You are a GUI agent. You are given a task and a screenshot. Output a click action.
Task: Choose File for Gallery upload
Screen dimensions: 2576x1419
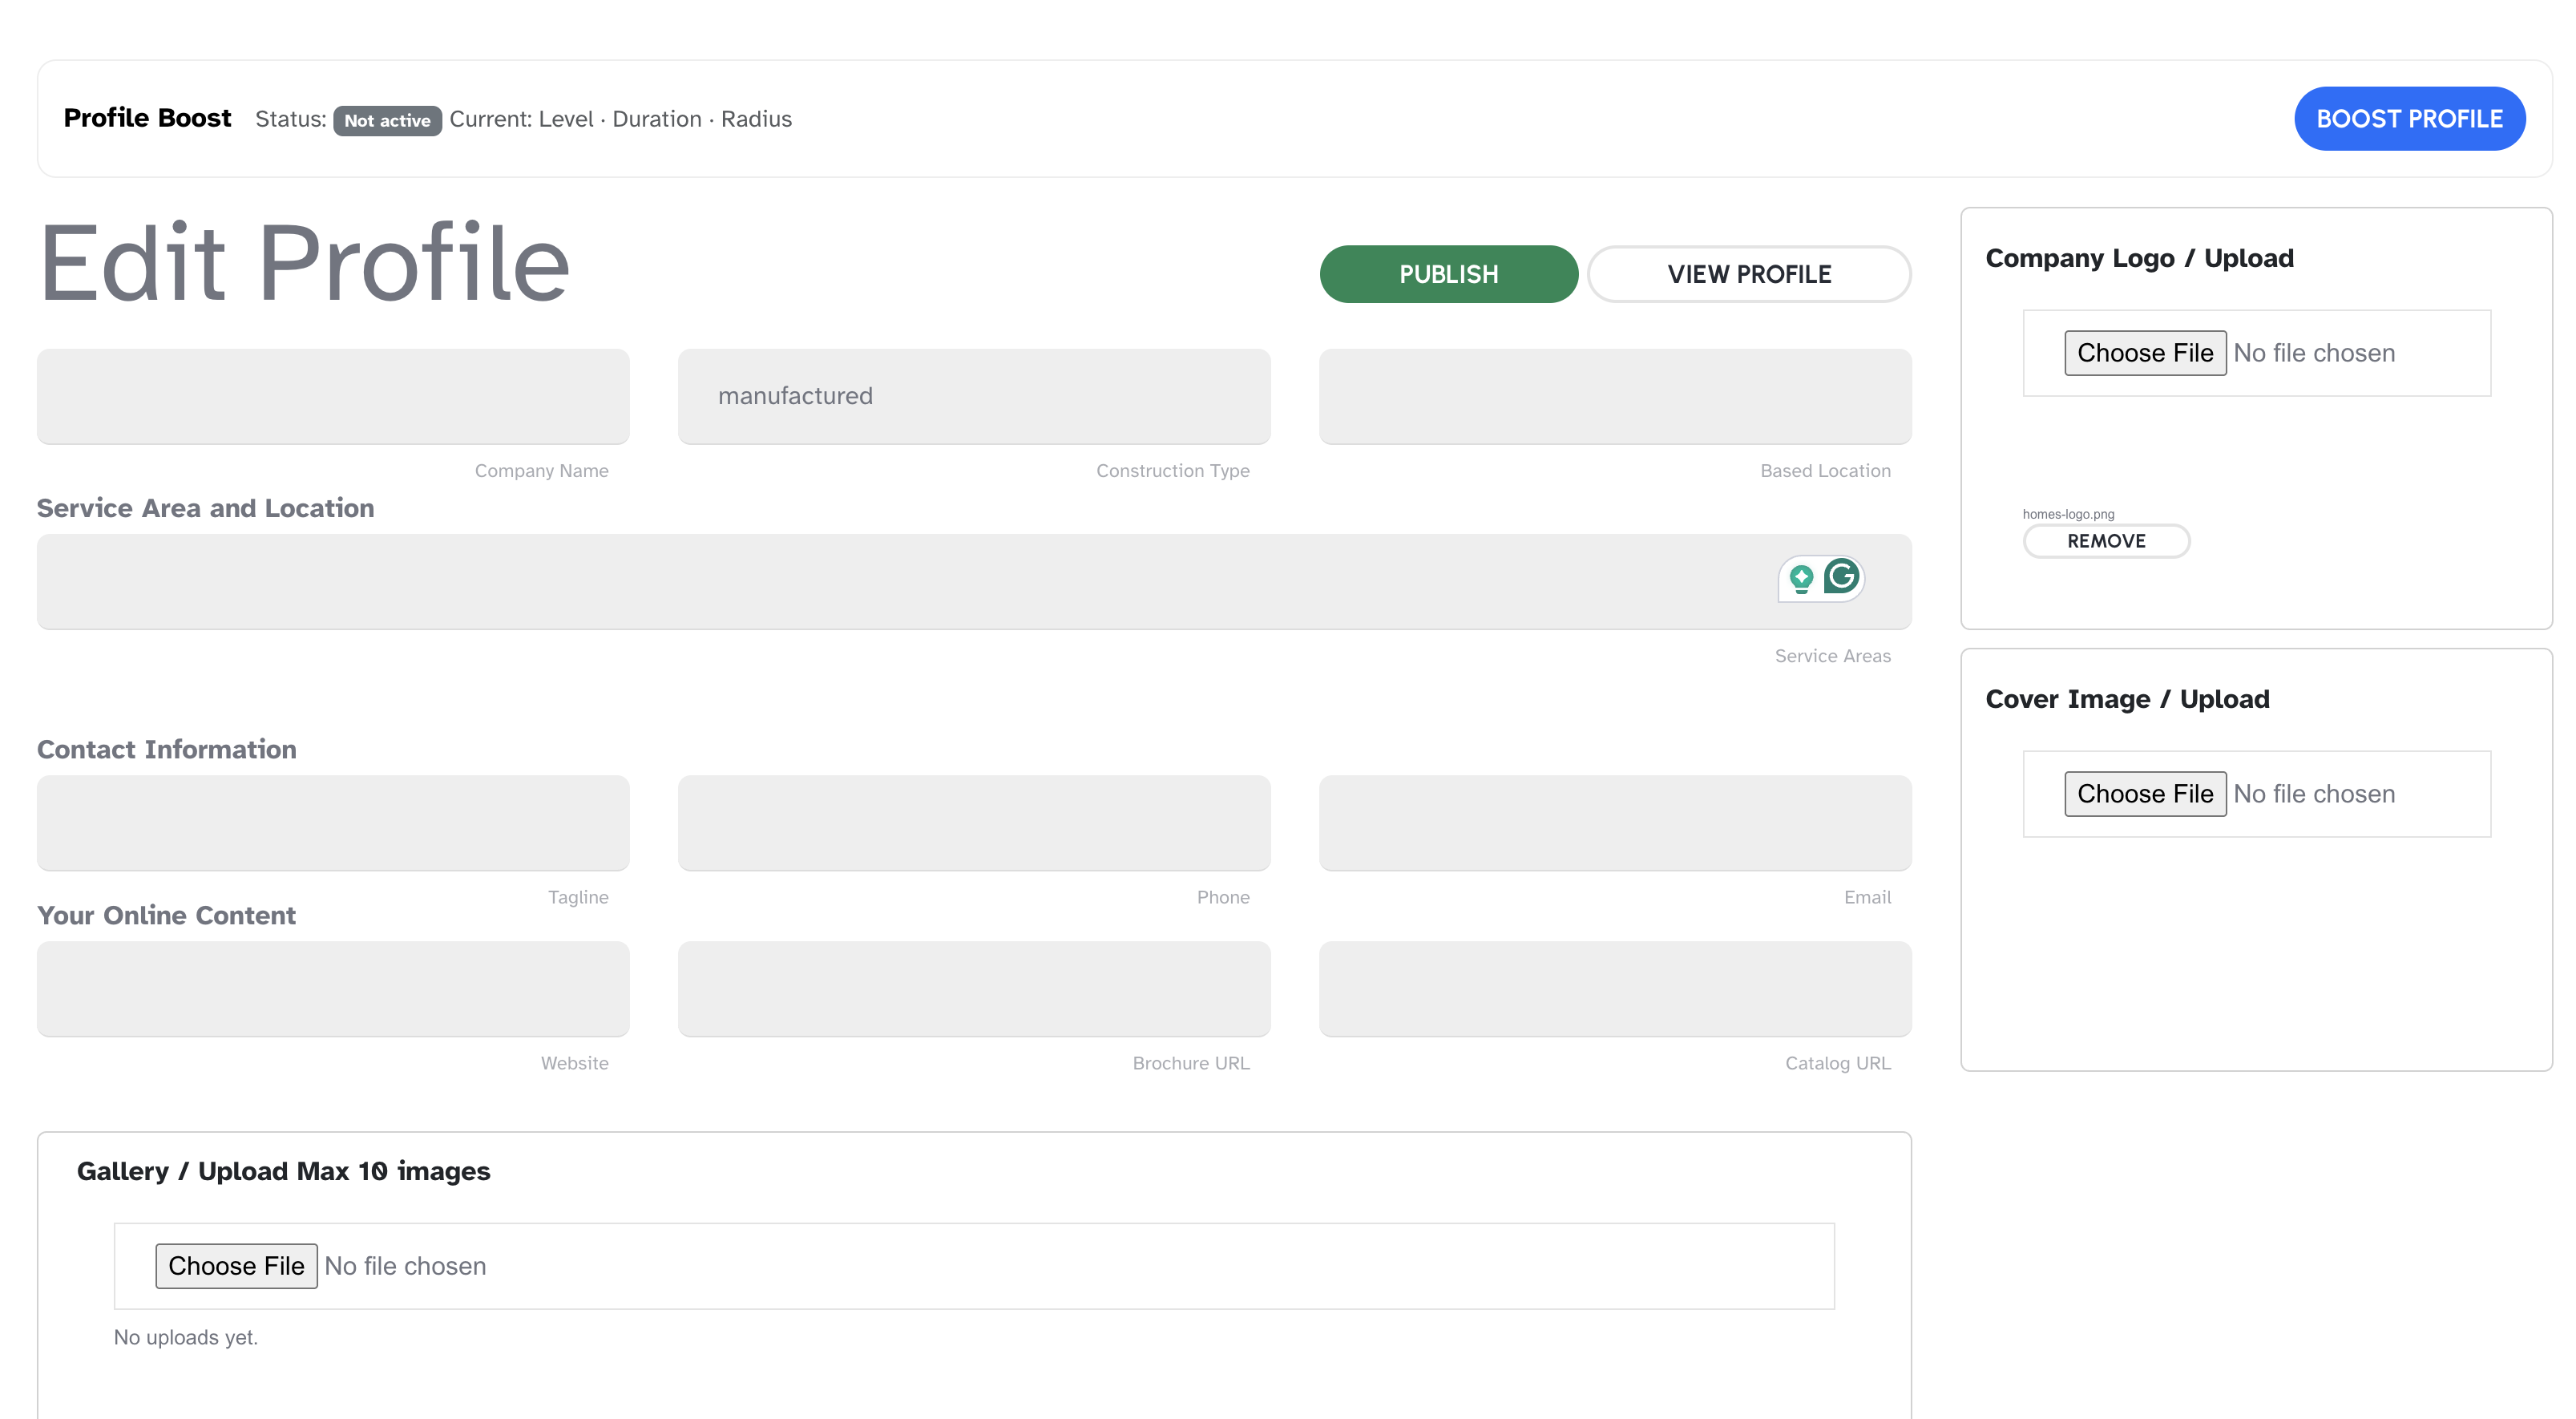click(236, 1266)
